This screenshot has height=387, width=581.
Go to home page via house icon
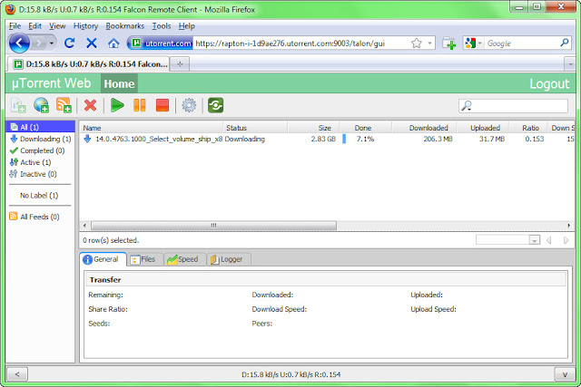click(x=113, y=44)
